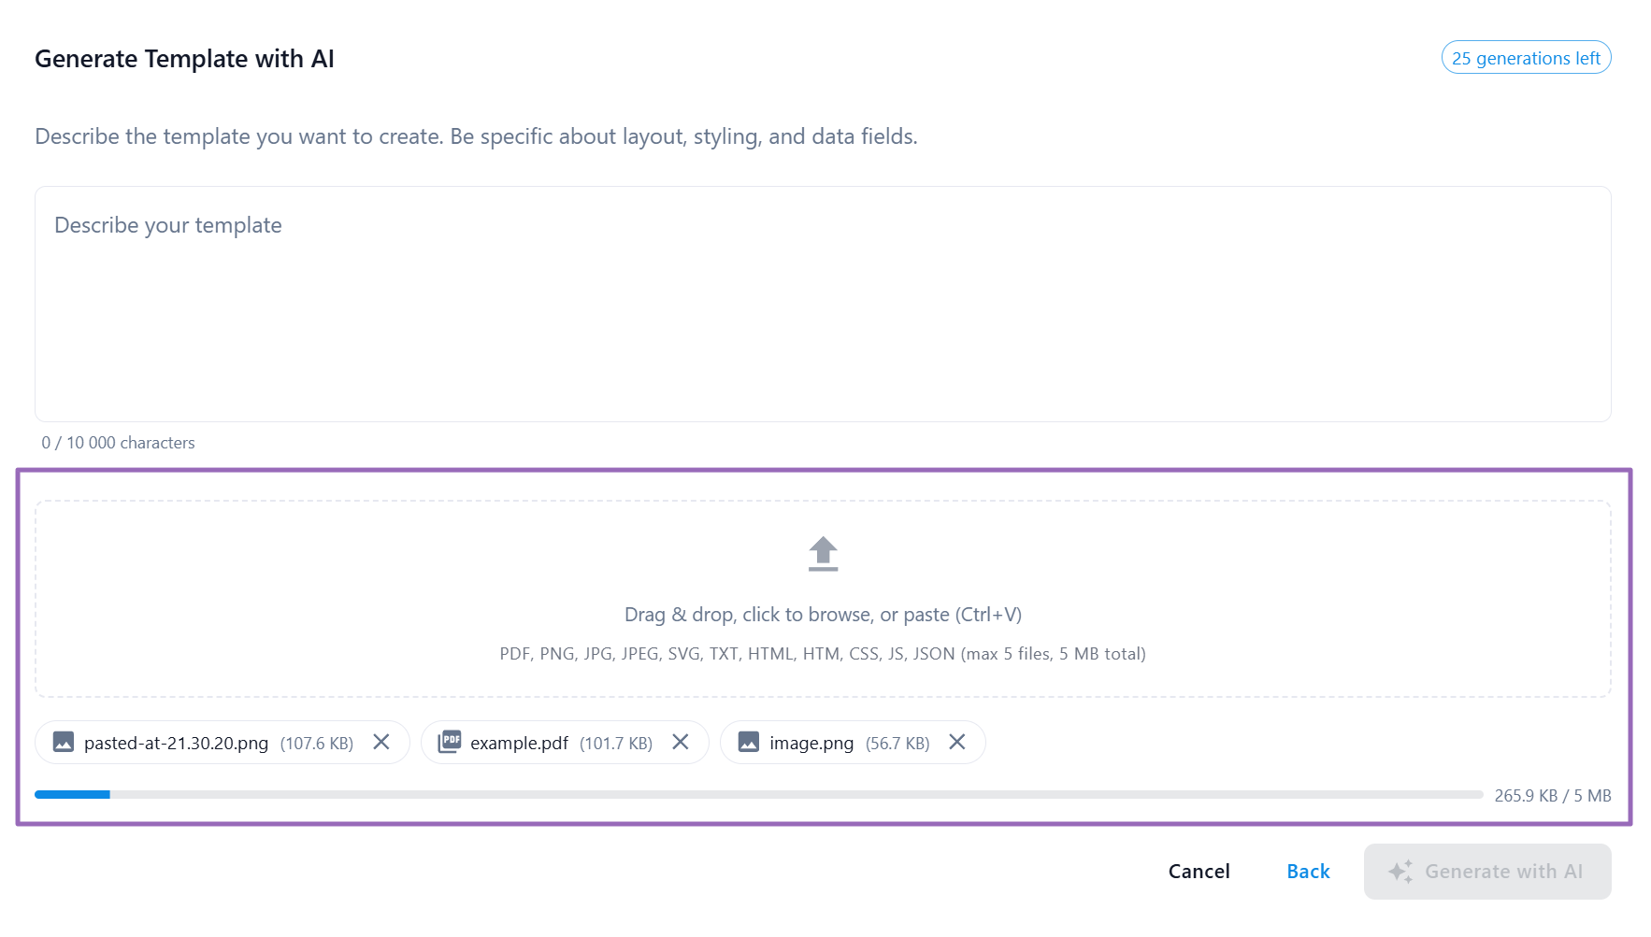Click the upload arrow icon in drop zone

click(x=823, y=553)
